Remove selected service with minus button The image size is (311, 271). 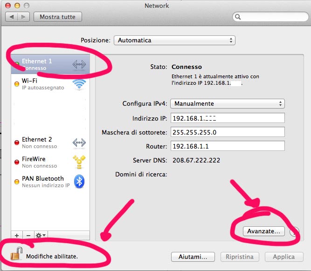(28, 235)
